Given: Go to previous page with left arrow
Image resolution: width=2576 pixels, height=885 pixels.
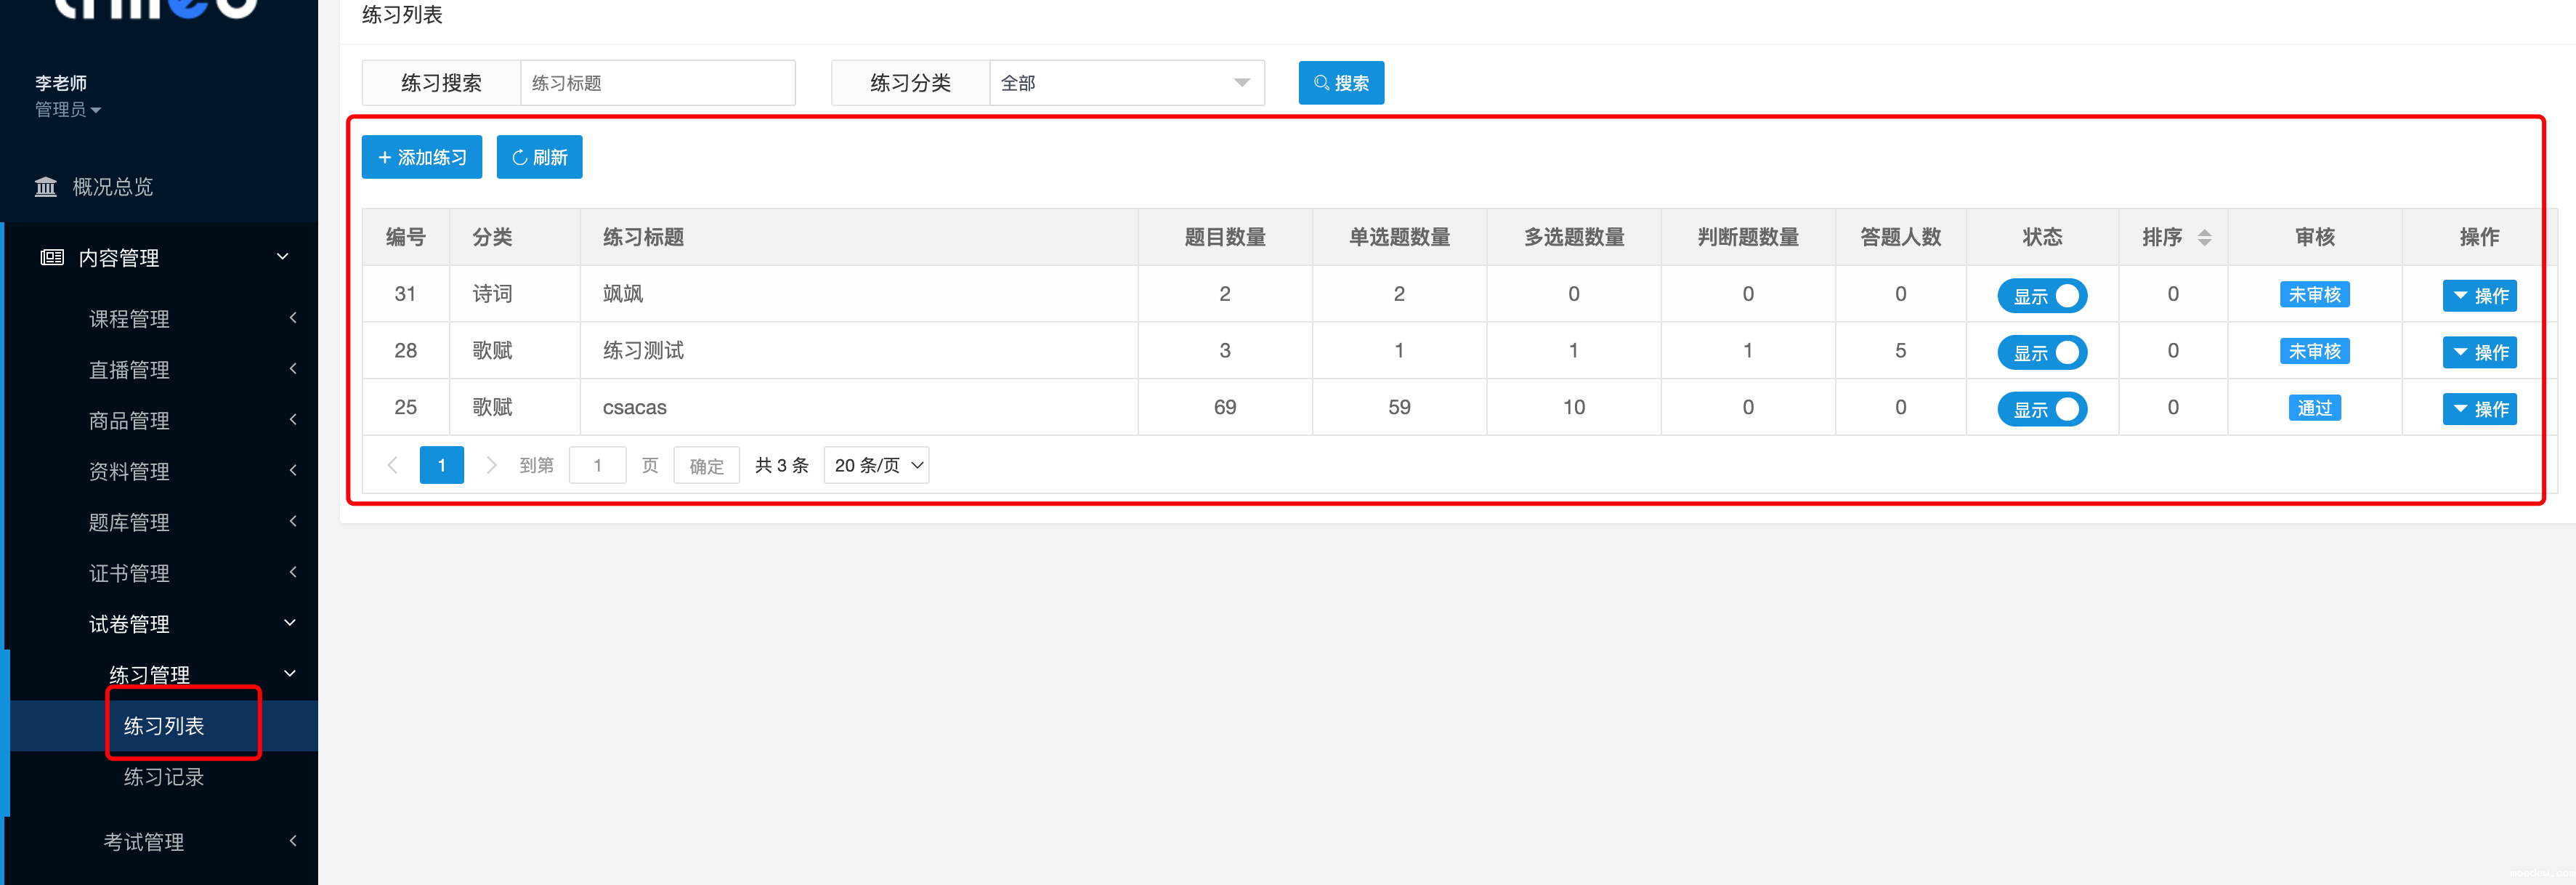Looking at the screenshot, I should [392, 465].
